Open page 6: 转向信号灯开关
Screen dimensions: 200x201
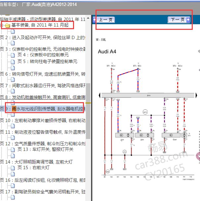coord(43,74)
